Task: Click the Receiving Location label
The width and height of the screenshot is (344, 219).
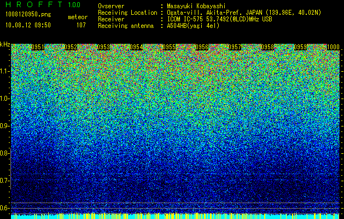Action: [x=127, y=13]
